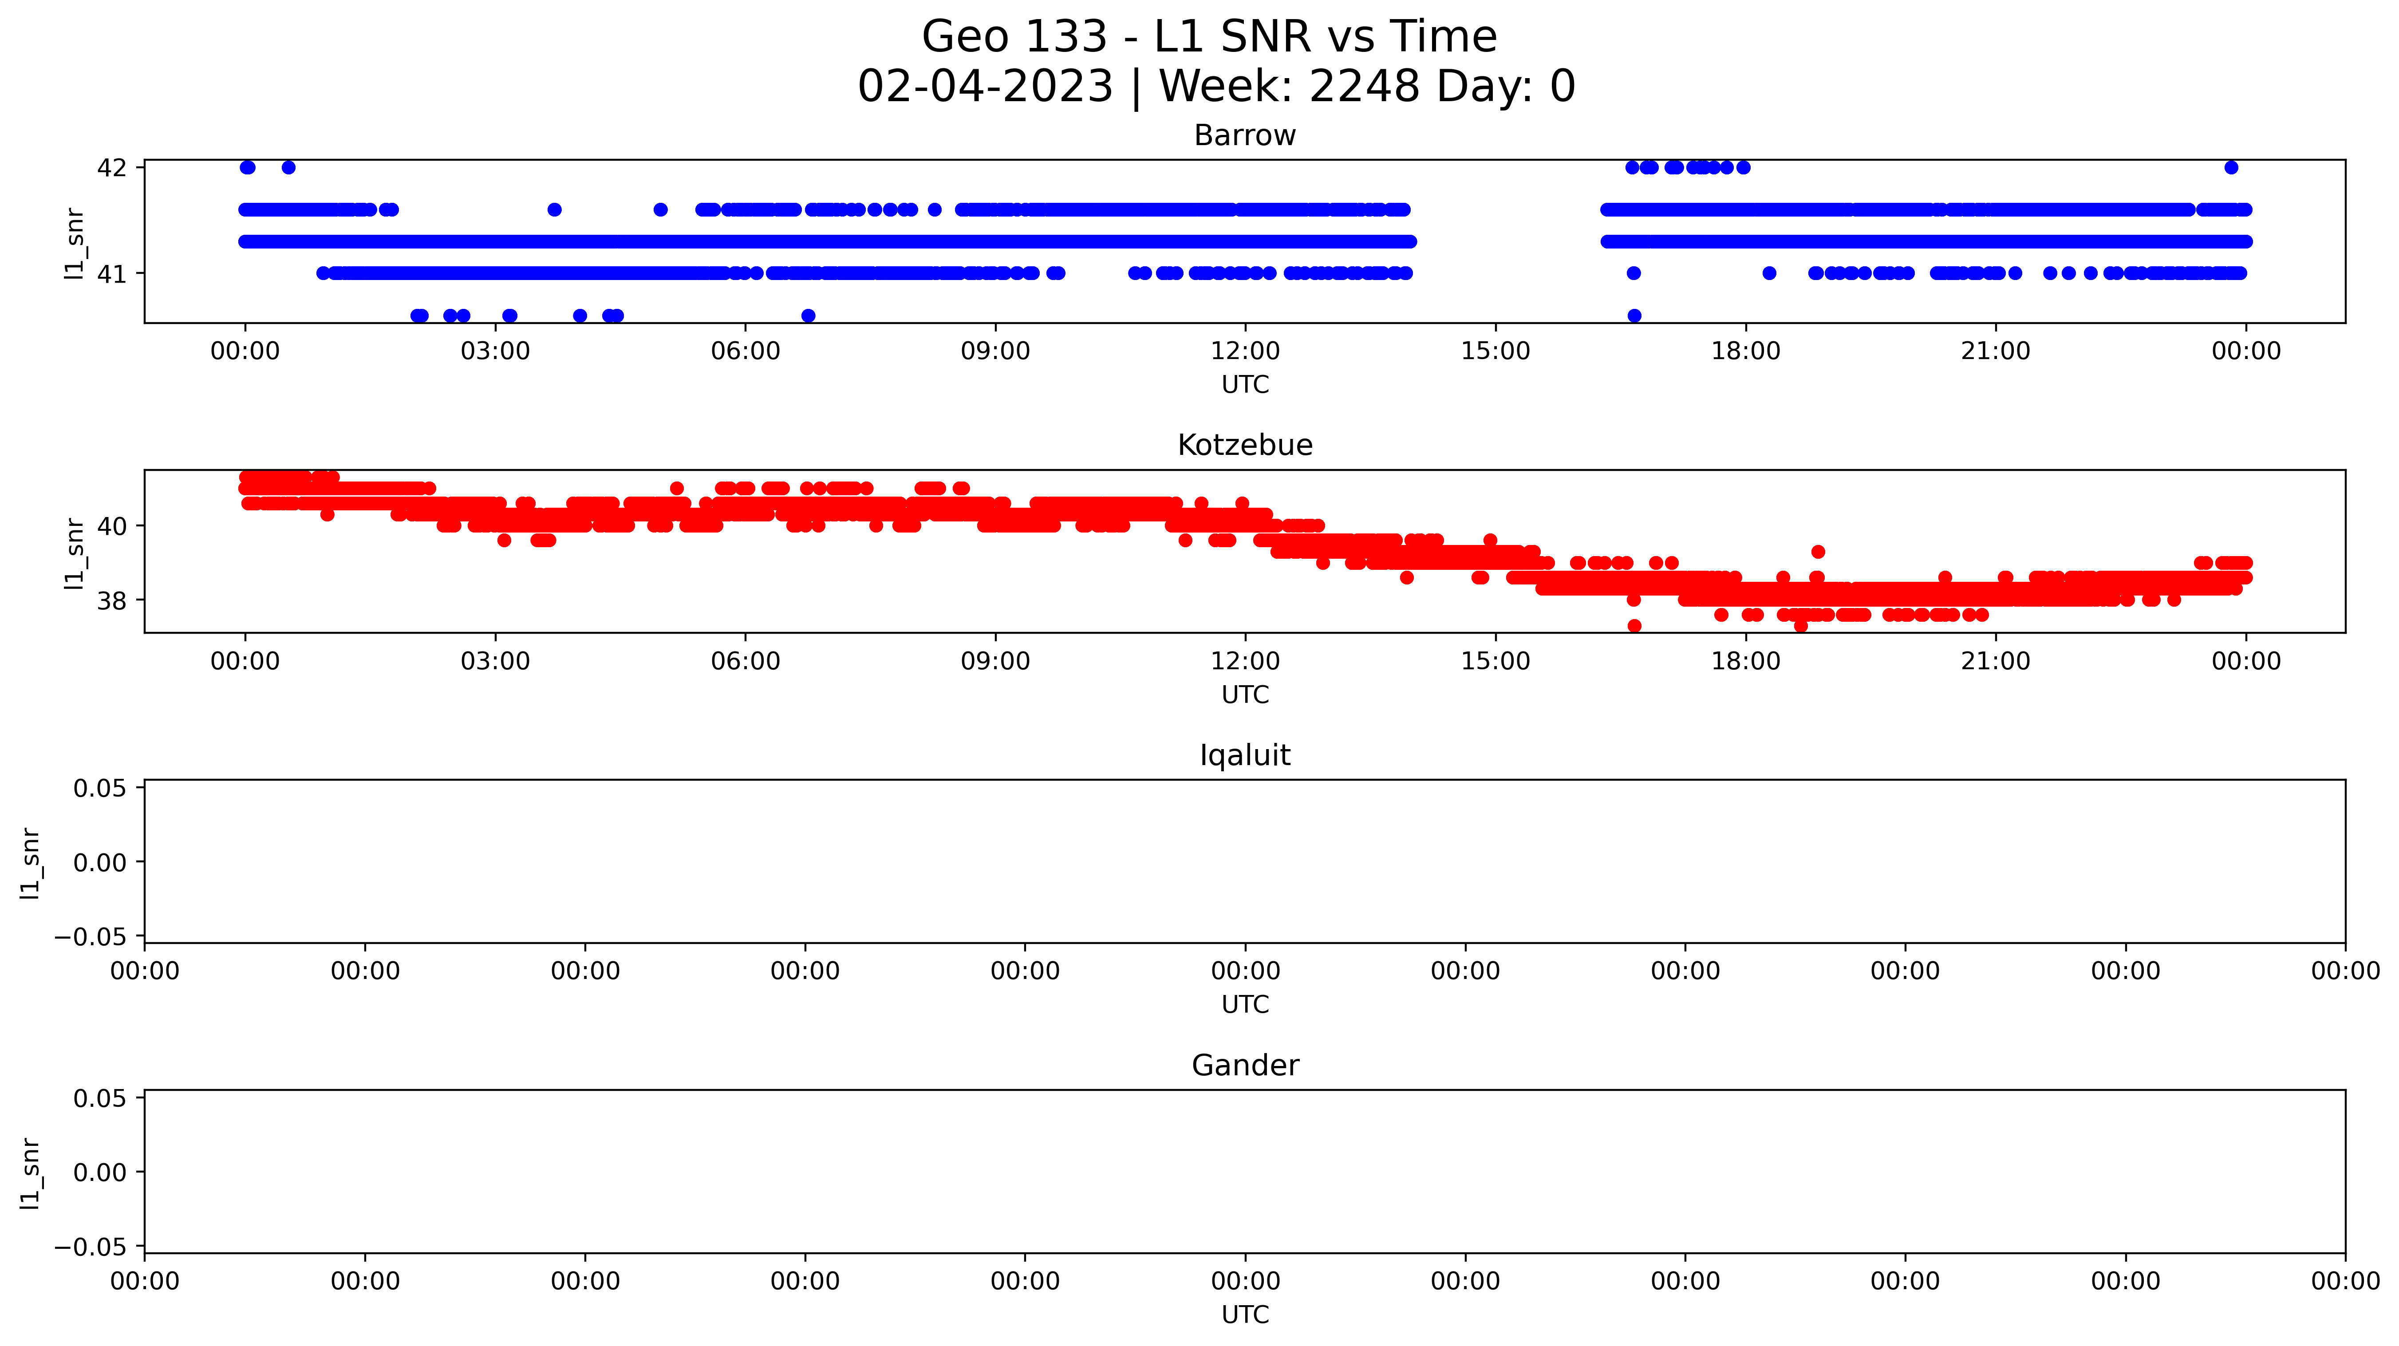Choose the 15:00 tick label on Kotzebue plot
Viewport: 2399px width, 1346px height.
(1495, 661)
